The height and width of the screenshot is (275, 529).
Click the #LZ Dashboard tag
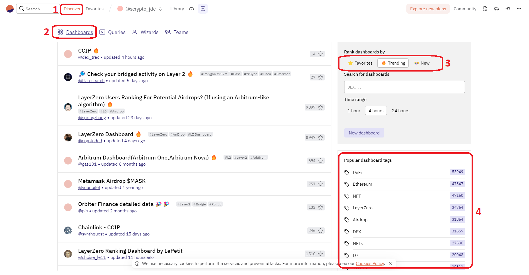(200, 134)
